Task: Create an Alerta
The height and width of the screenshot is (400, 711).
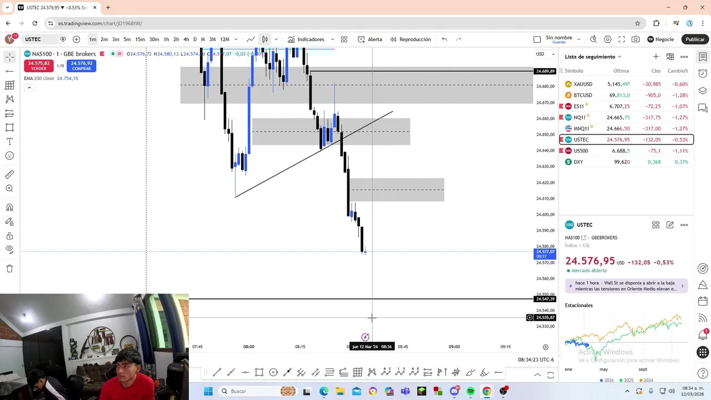Action: coord(370,39)
